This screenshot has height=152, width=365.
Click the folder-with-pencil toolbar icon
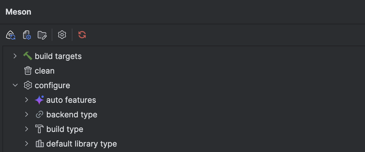(42, 35)
